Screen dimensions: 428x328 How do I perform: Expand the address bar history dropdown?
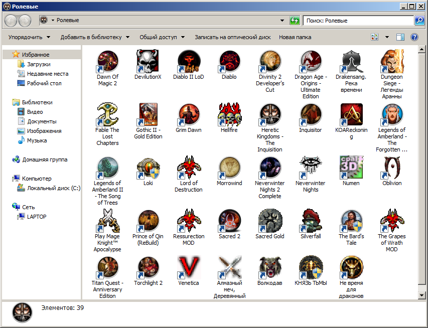(x=282, y=20)
